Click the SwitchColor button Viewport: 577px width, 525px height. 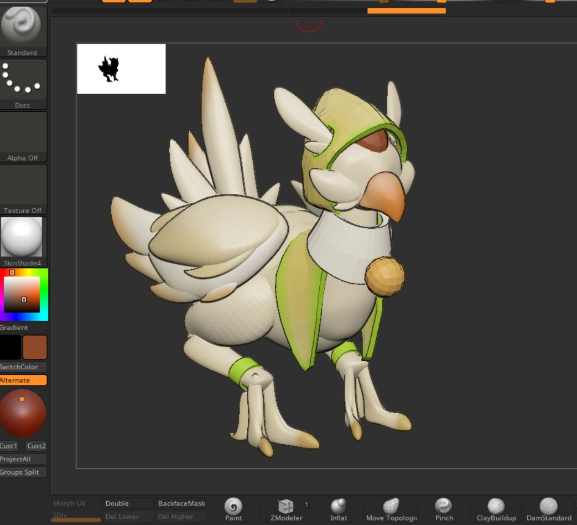coord(23,367)
